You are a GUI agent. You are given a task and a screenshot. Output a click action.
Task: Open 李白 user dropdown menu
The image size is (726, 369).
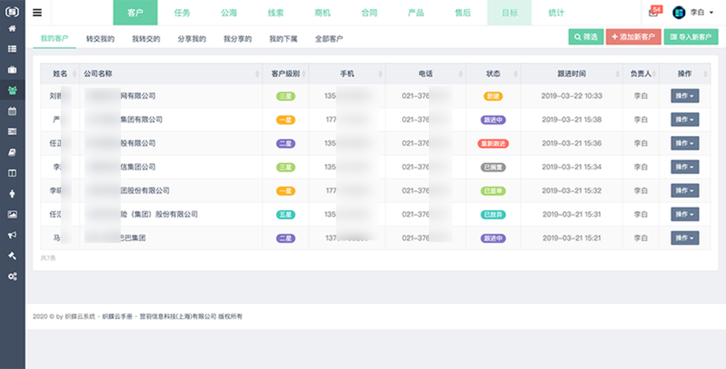tap(702, 13)
